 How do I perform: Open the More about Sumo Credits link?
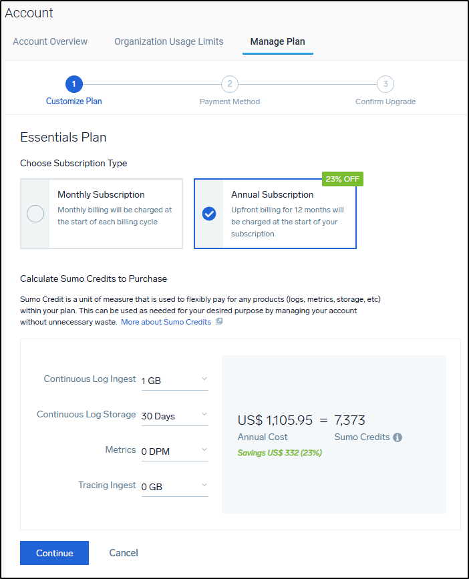(166, 322)
